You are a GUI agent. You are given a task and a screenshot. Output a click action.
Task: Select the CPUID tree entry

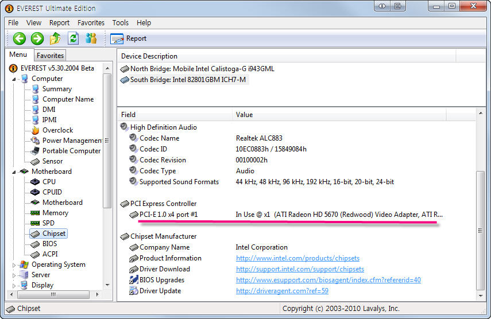click(x=52, y=192)
